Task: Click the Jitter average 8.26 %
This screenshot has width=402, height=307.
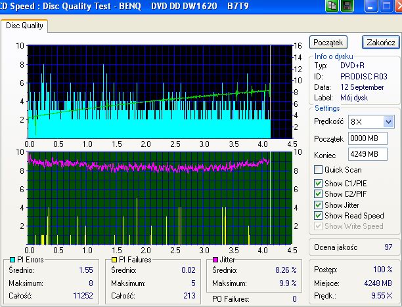Action: click(286, 270)
